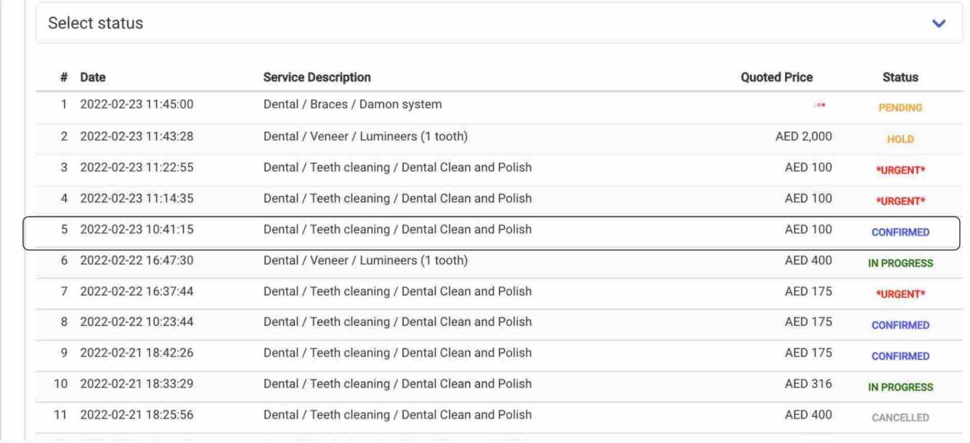The height and width of the screenshot is (443, 970).
Task: Click the Quoted Price column header
Action: (776, 77)
